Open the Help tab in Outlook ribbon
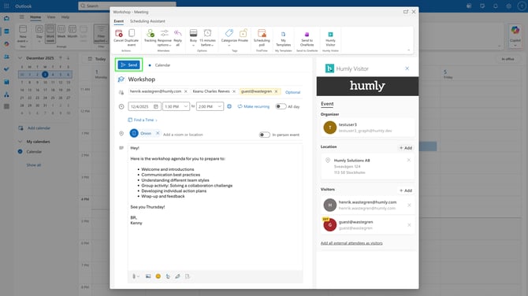Viewport: 528px width, 296px height. (65, 17)
